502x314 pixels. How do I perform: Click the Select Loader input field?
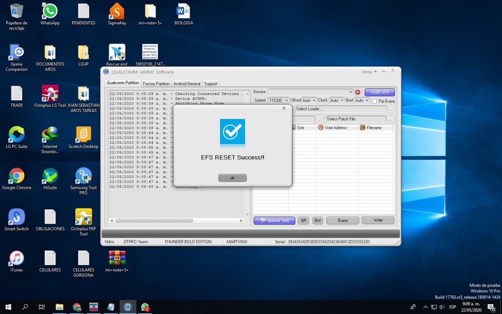point(340,109)
